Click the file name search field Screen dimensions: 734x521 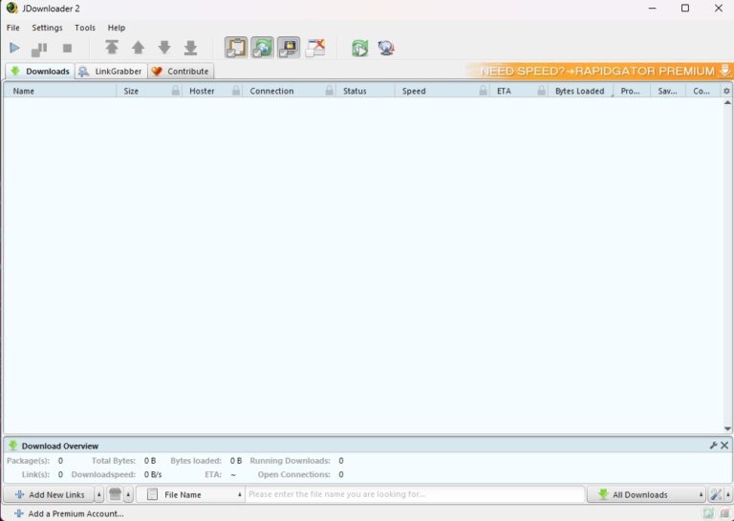tap(414, 495)
